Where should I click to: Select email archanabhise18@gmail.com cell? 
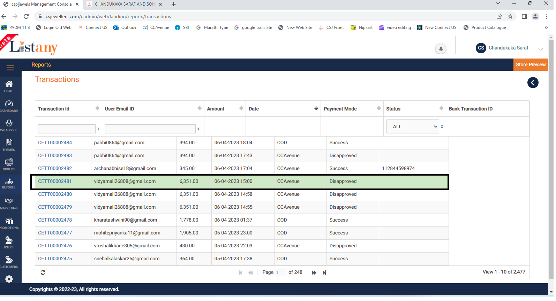coord(134,168)
